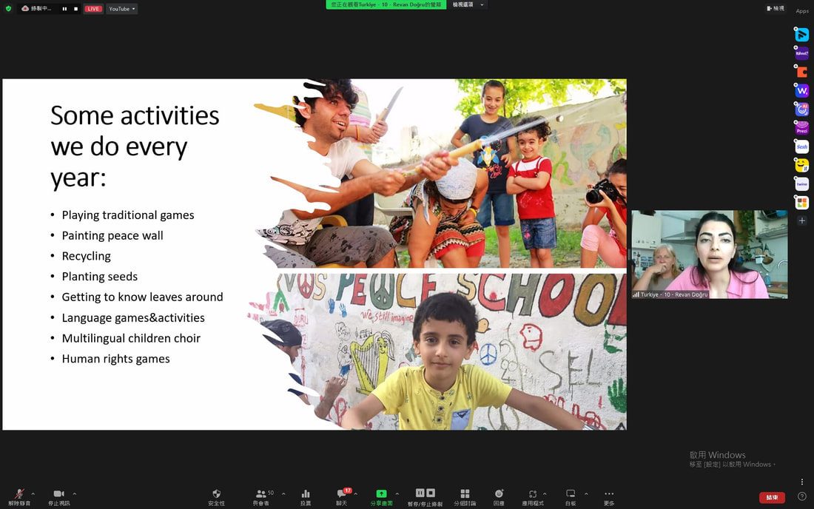Expand the YouTube live stream dropdown

click(121, 9)
